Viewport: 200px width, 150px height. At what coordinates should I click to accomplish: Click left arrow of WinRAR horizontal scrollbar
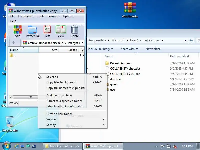(11, 97)
